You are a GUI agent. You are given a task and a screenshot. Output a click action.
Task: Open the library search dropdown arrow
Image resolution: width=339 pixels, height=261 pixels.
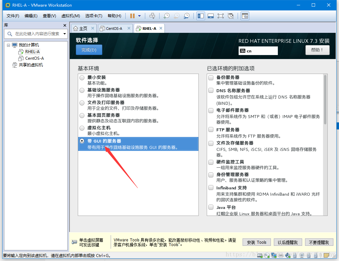(64, 34)
